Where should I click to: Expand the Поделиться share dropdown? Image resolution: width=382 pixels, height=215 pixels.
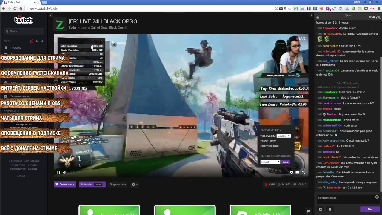click(x=118, y=184)
